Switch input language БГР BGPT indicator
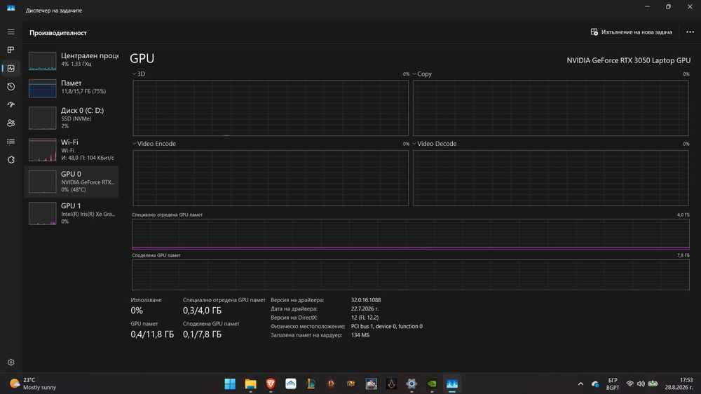 613,383
